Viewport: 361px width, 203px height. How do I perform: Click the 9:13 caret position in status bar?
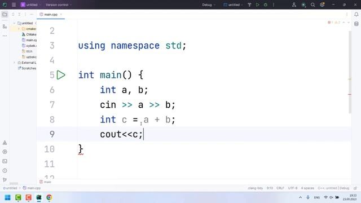click(270, 188)
